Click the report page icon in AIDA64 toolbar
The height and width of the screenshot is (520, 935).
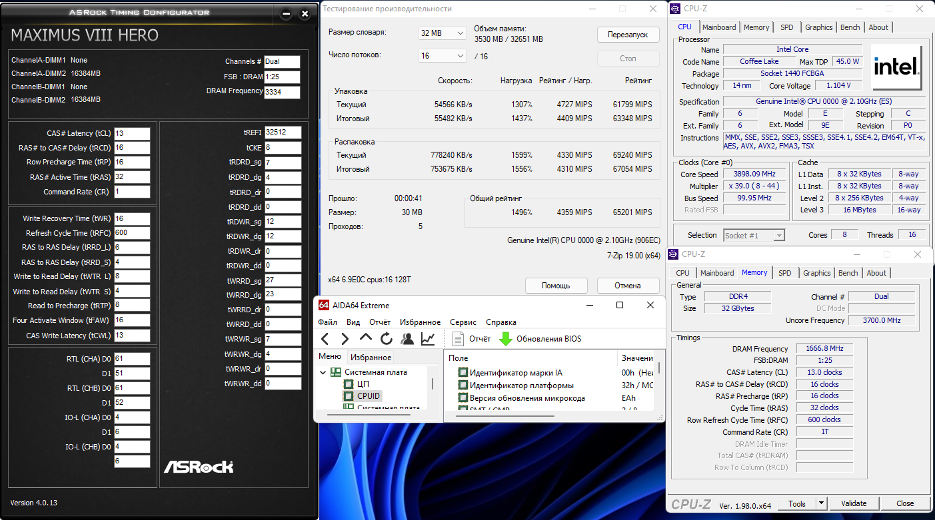(x=458, y=339)
